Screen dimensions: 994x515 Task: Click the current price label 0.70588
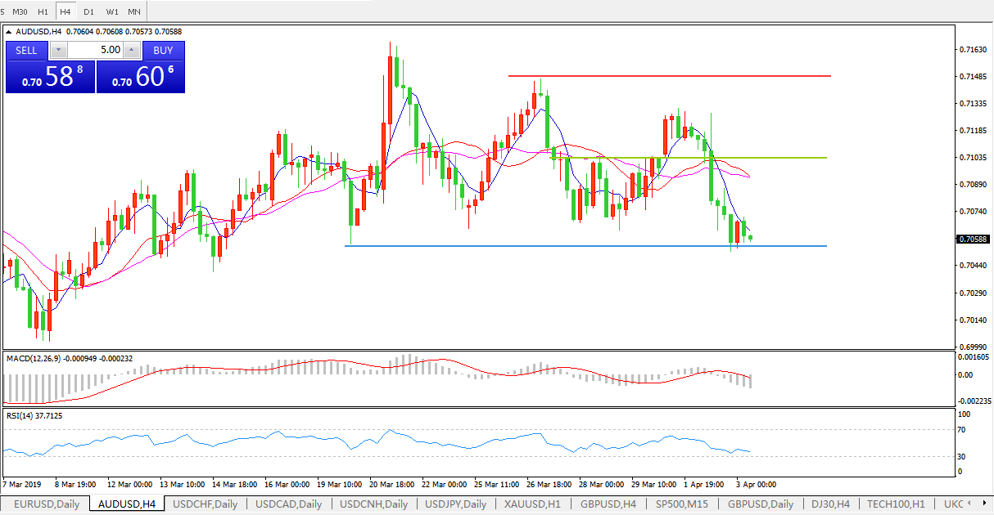[x=971, y=240]
